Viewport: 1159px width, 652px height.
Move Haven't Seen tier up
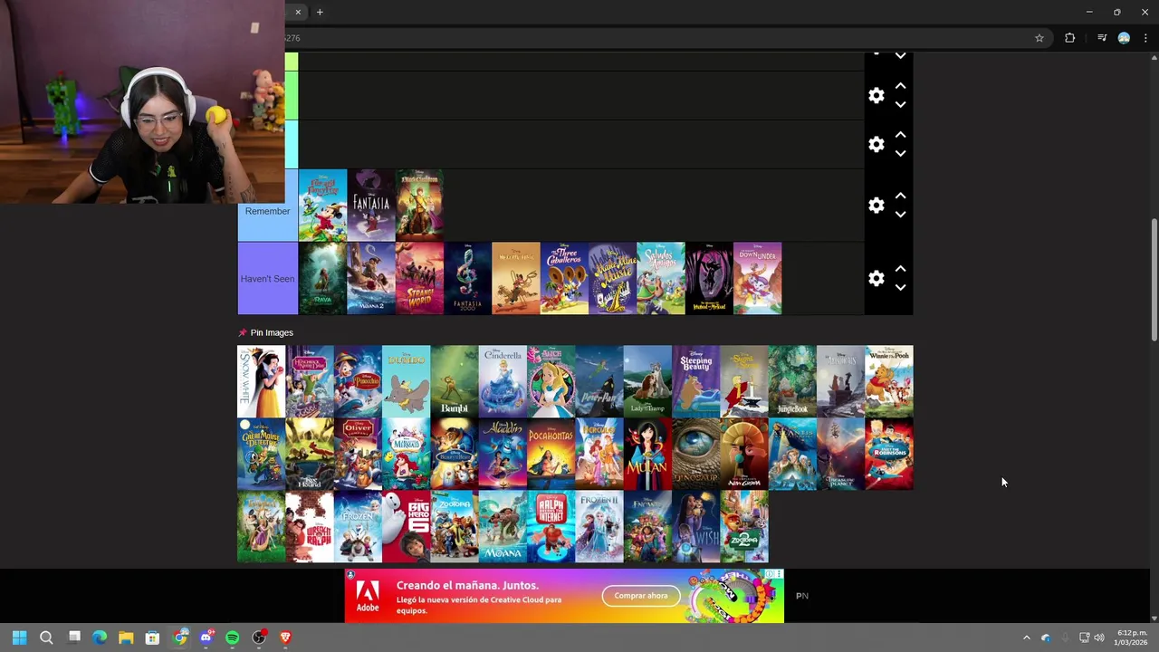[900, 269]
